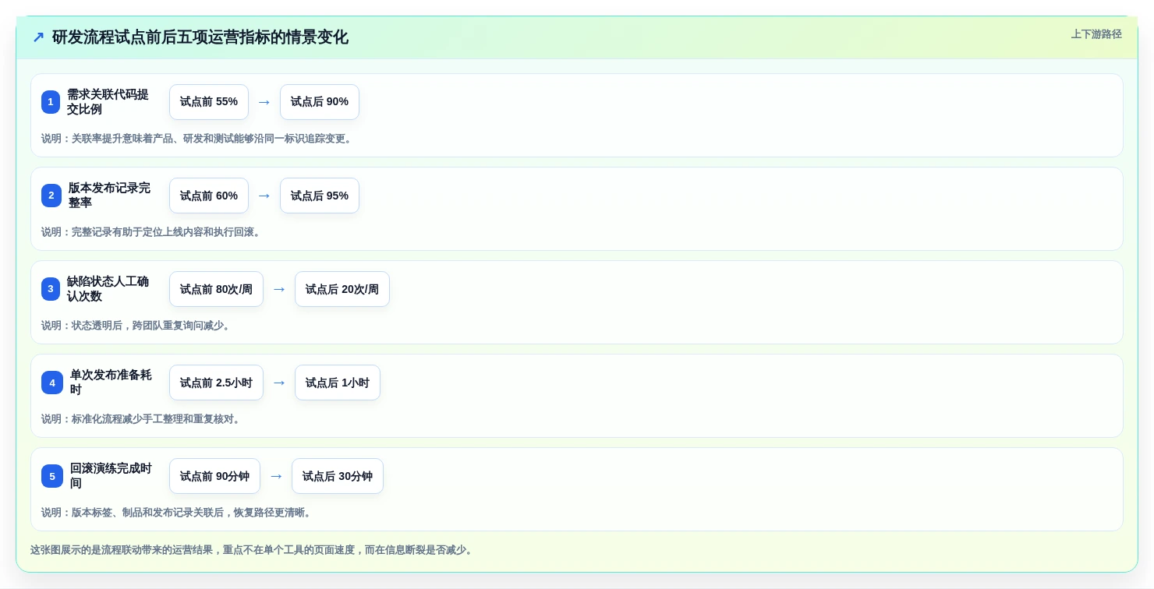The image size is (1154, 589).
Task: Click the arrow between 2.5小时 and 1小时
Action: 279,383
